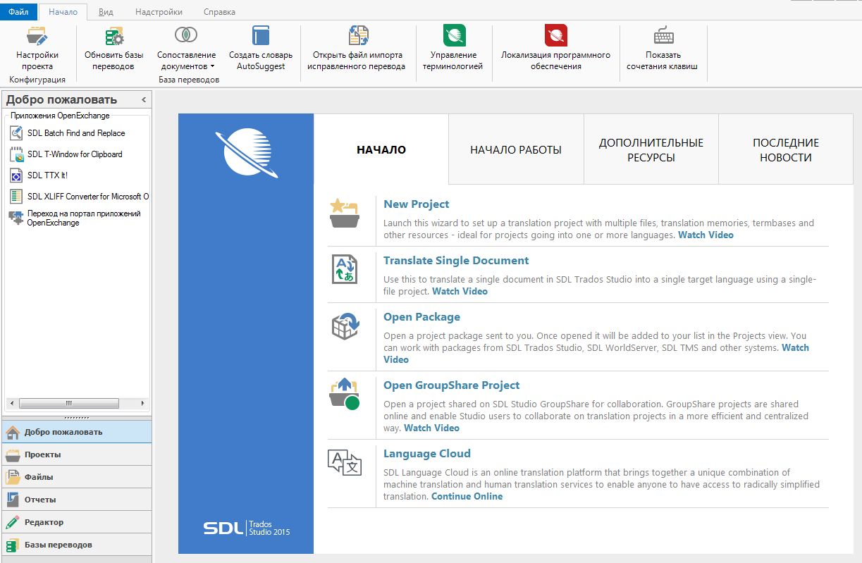Viewport: 862px width, 563px height.
Task: Click the SDL Batch Find and Replace icon
Action: pos(16,133)
